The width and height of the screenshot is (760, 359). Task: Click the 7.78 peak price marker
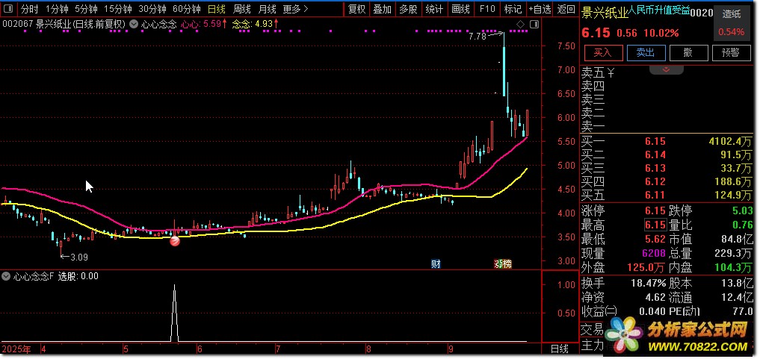[x=477, y=36]
